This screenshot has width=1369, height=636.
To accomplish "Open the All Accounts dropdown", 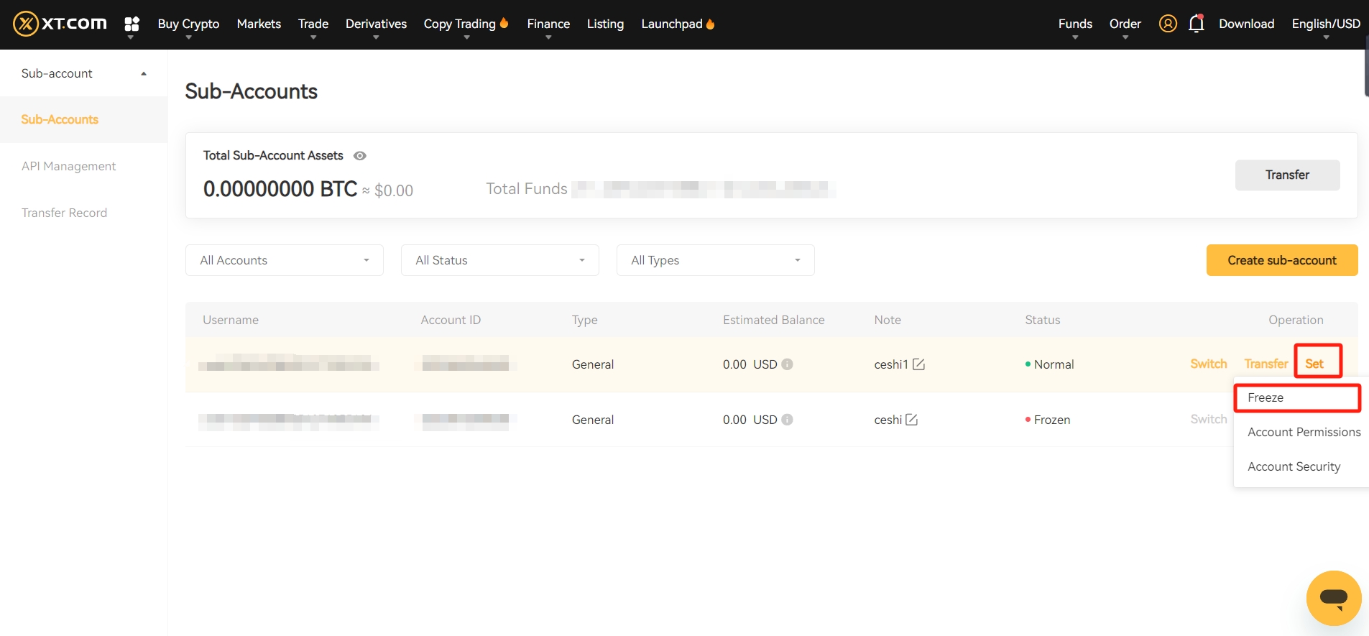I will tap(284, 260).
